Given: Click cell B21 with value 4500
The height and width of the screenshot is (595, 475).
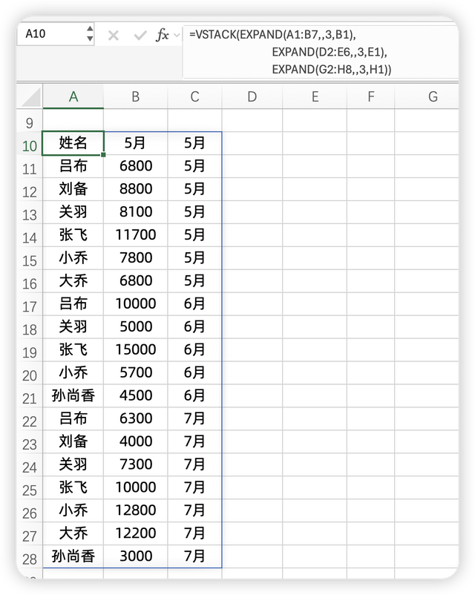Looking at the screenshot, I should 136,395.
